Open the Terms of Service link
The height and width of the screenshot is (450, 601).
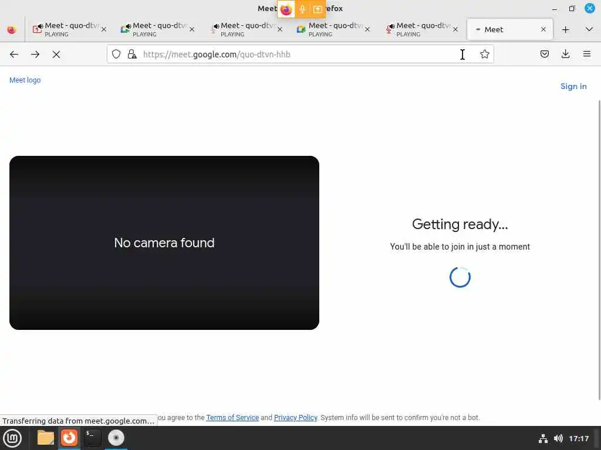pos(232,417)
